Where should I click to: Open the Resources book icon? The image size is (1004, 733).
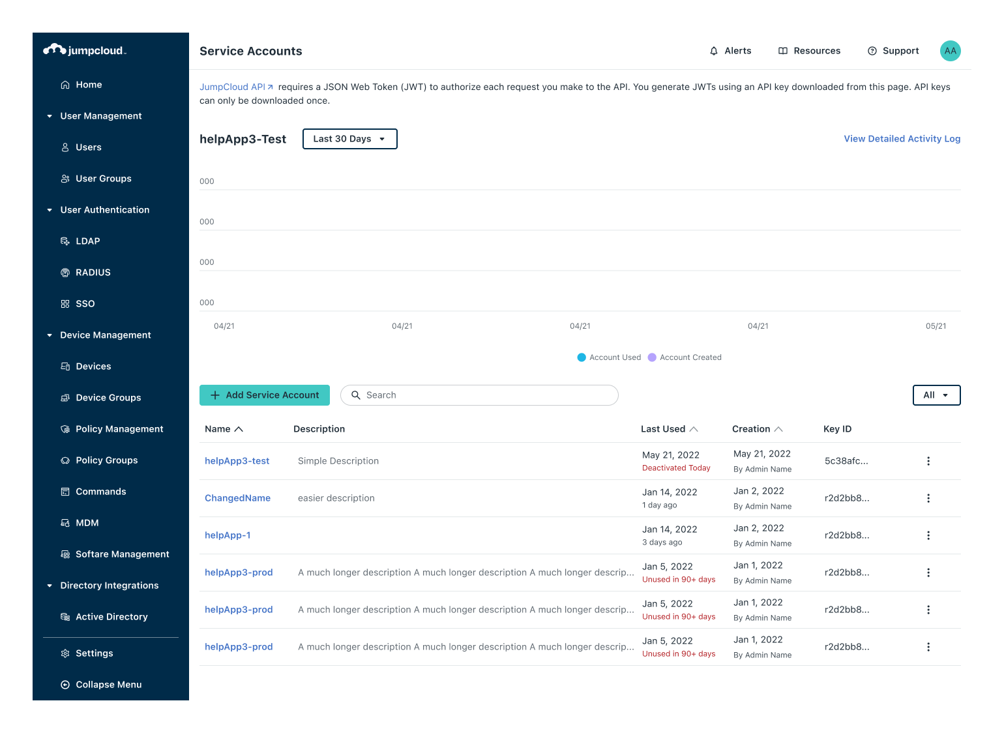coord(783,51)
